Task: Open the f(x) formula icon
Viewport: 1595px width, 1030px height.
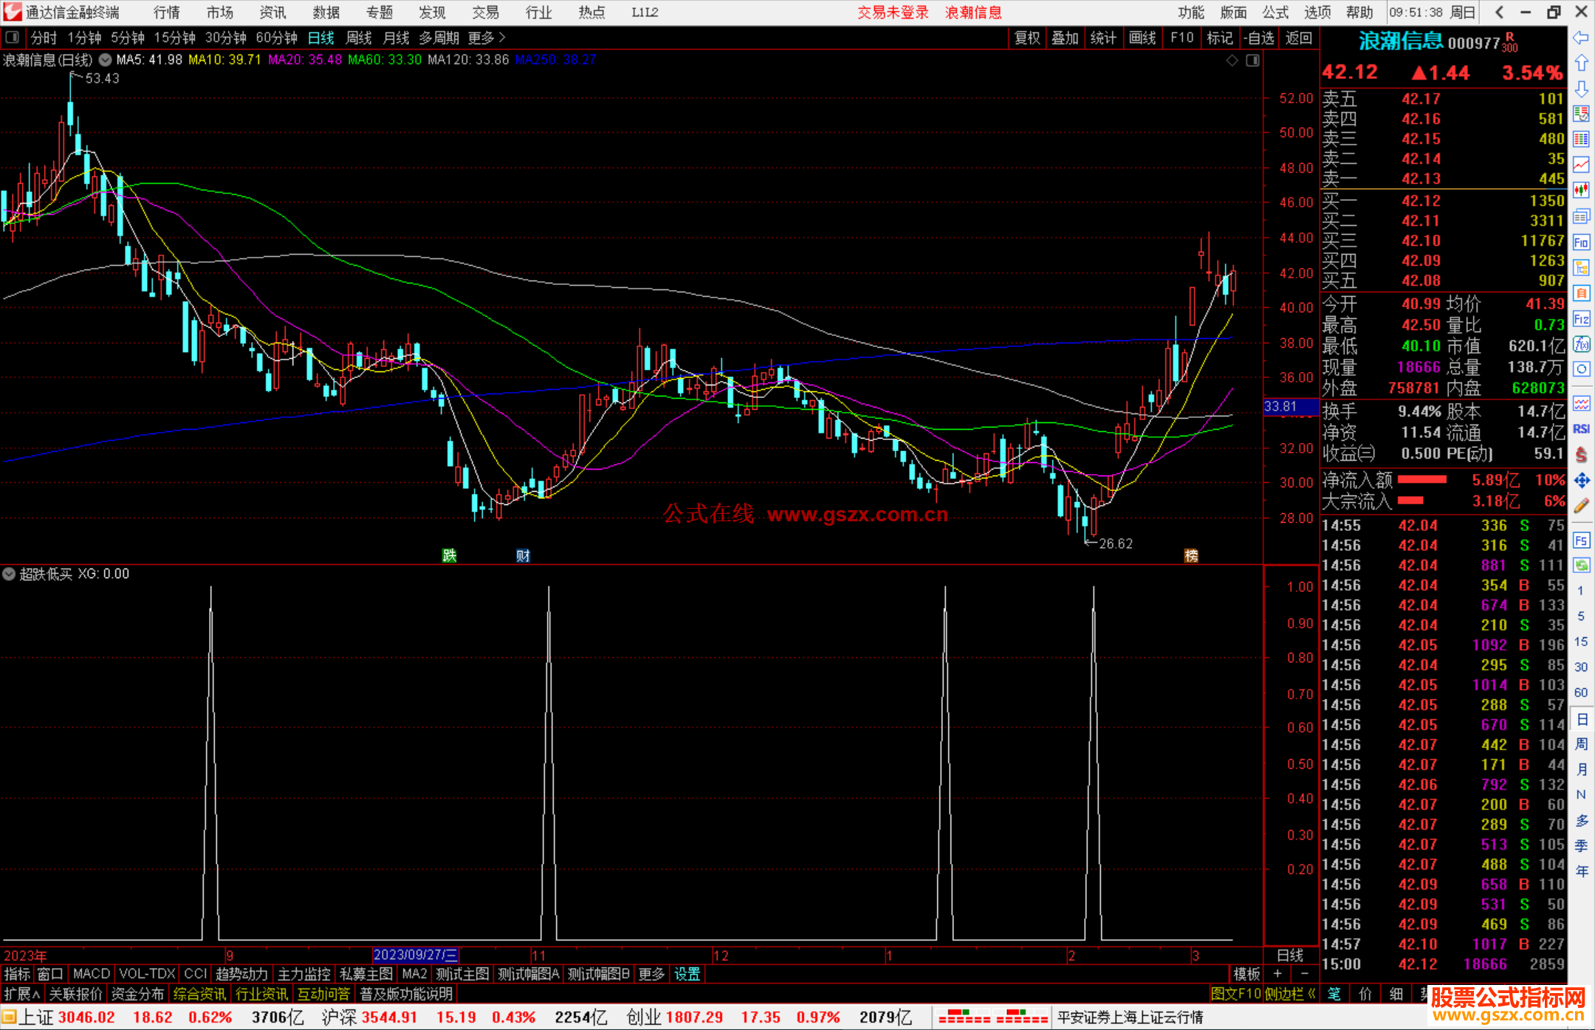Action: click(x=1581, y=344)
